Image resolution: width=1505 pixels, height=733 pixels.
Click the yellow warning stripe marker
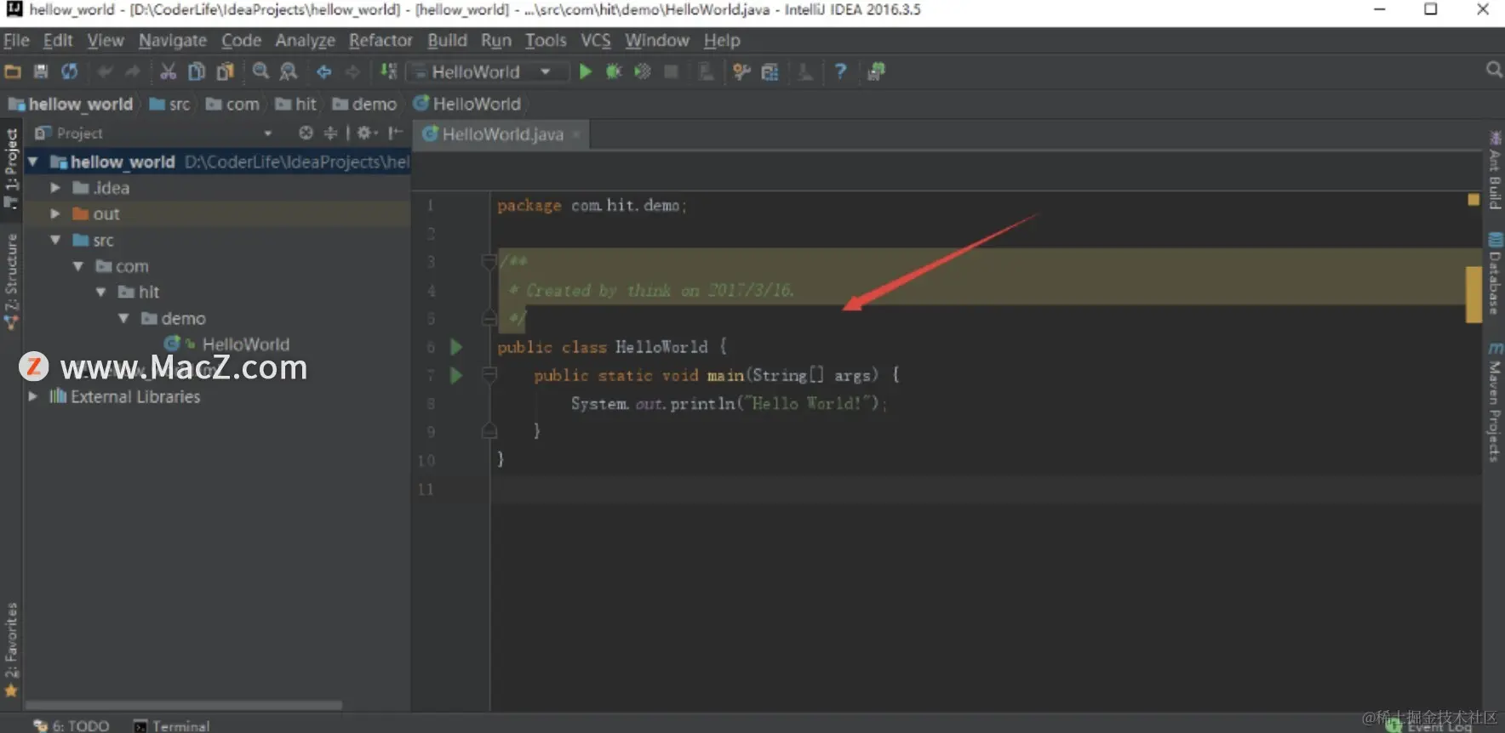(x=1474, y=294)
